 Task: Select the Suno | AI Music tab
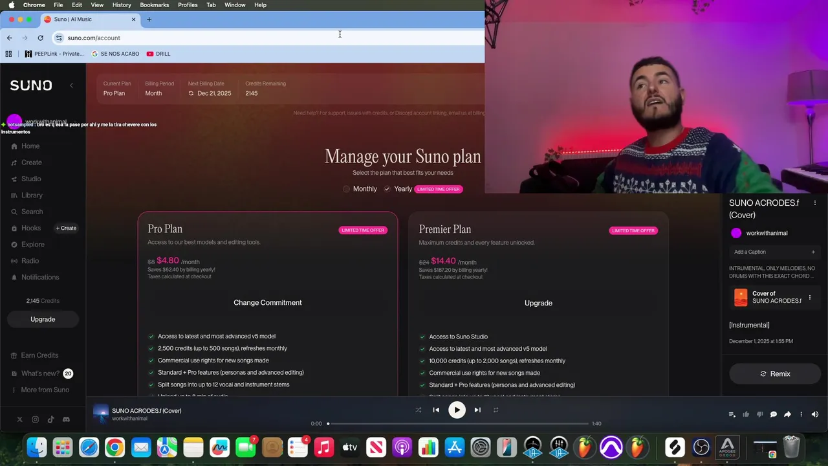90,19
